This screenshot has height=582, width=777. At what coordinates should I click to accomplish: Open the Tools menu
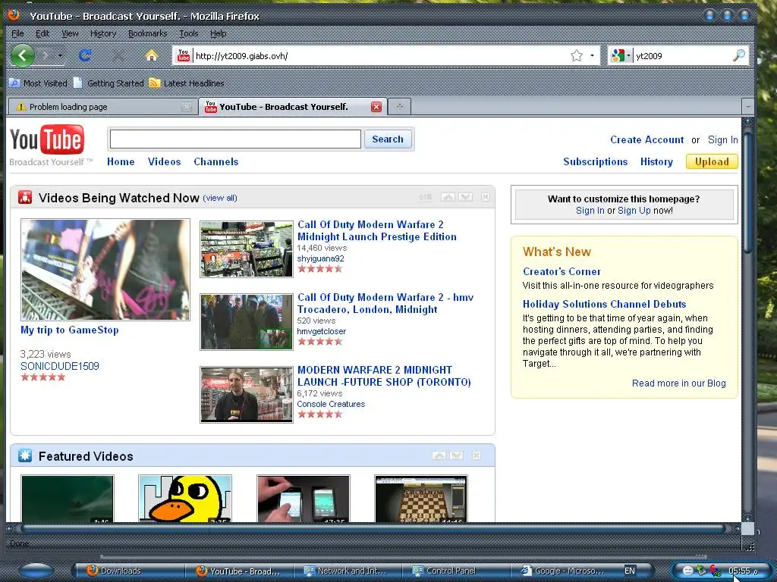[x=188, y=33]
